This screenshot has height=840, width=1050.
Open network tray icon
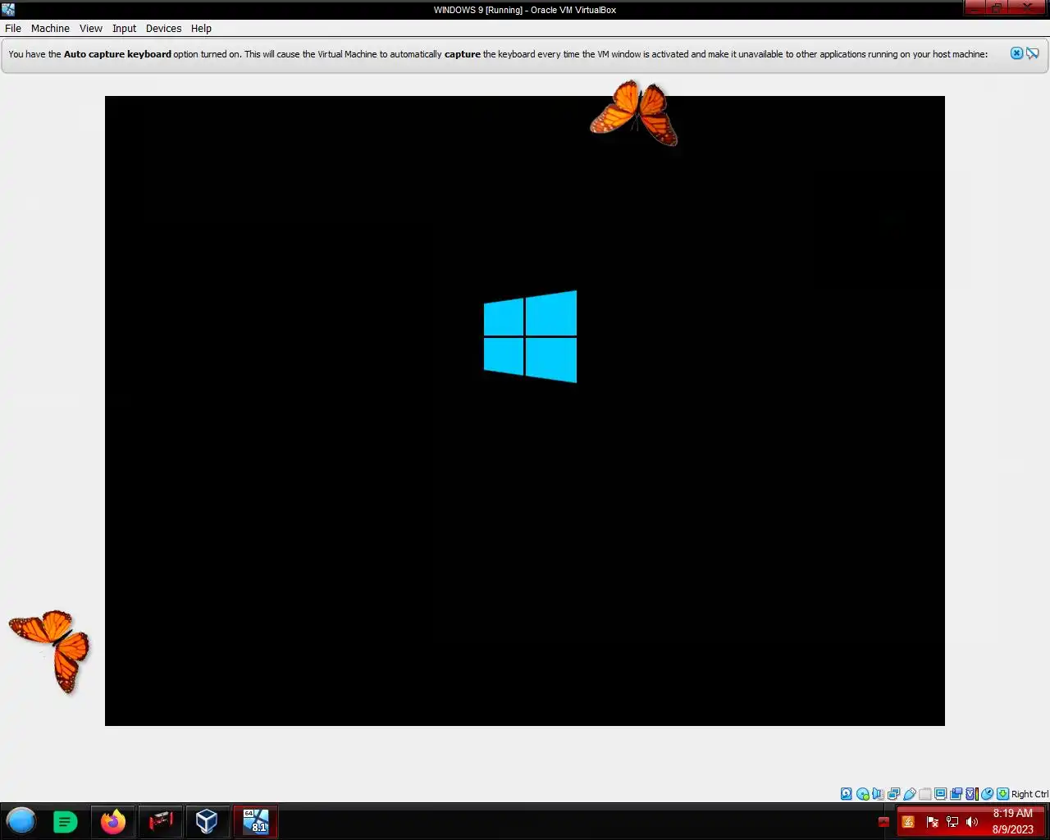[x=952, y=821]
